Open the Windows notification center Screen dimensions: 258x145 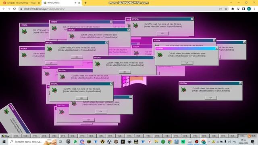coord(253,141)
